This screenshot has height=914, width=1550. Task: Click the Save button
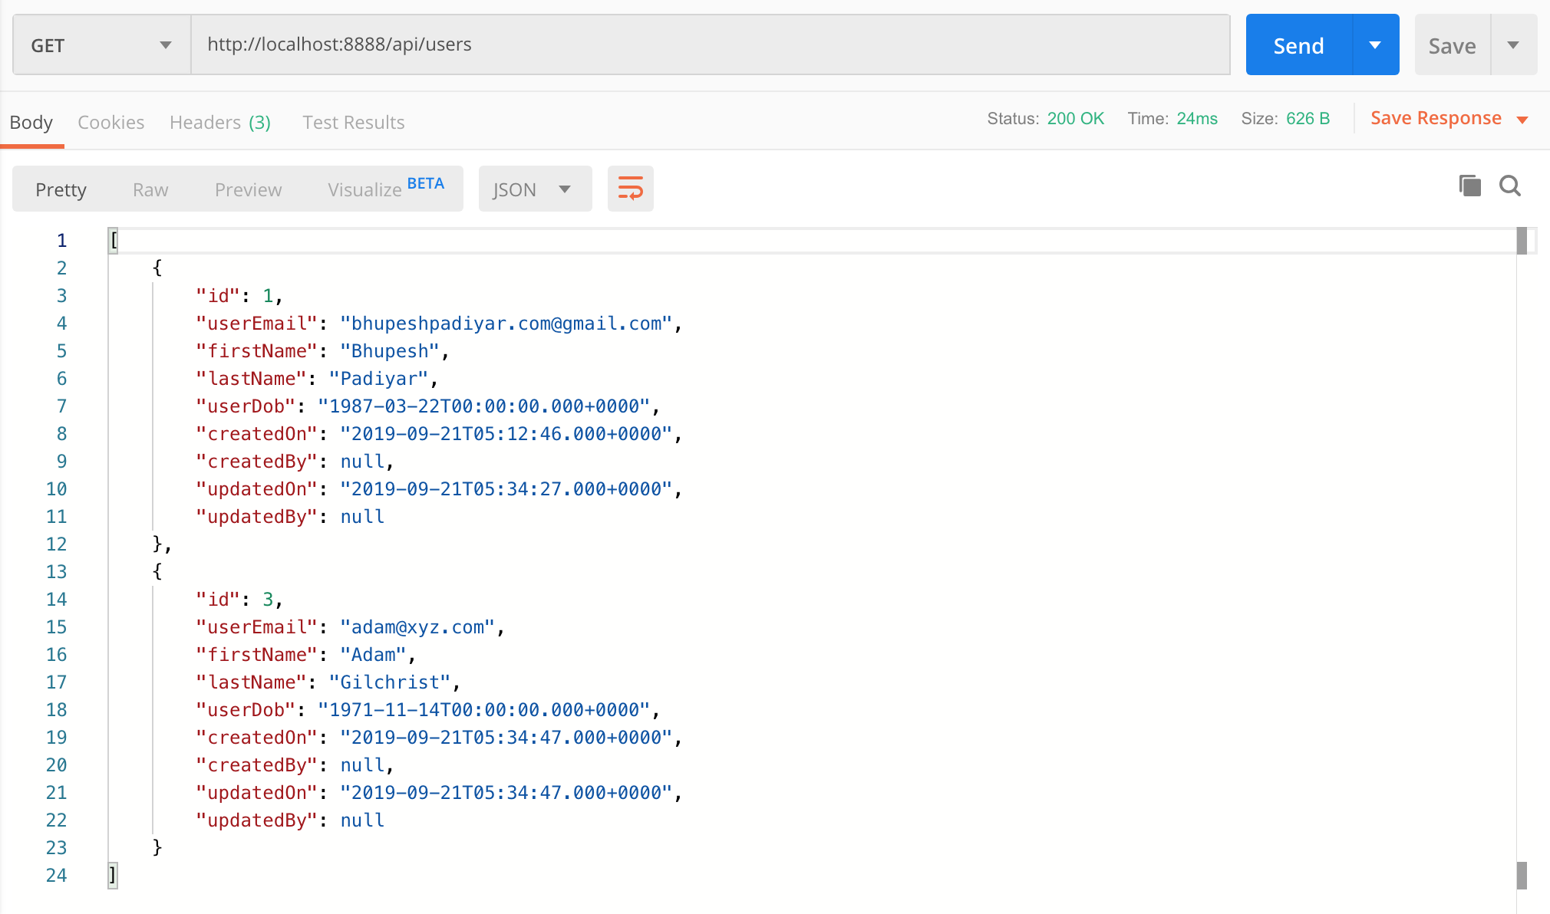point(1452,45)
